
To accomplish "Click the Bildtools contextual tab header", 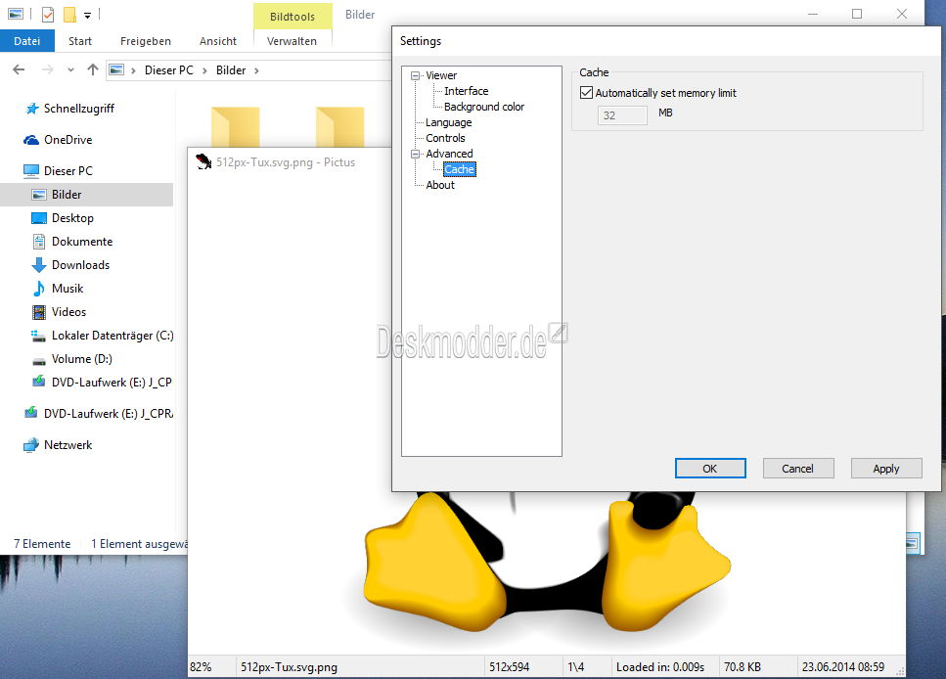I will coord(293,17).
